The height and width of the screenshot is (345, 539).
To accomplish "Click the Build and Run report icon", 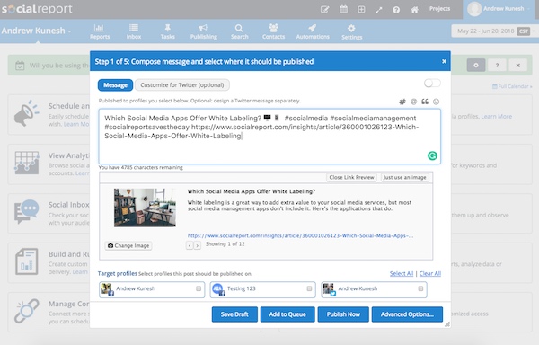I will click(26, 261).
